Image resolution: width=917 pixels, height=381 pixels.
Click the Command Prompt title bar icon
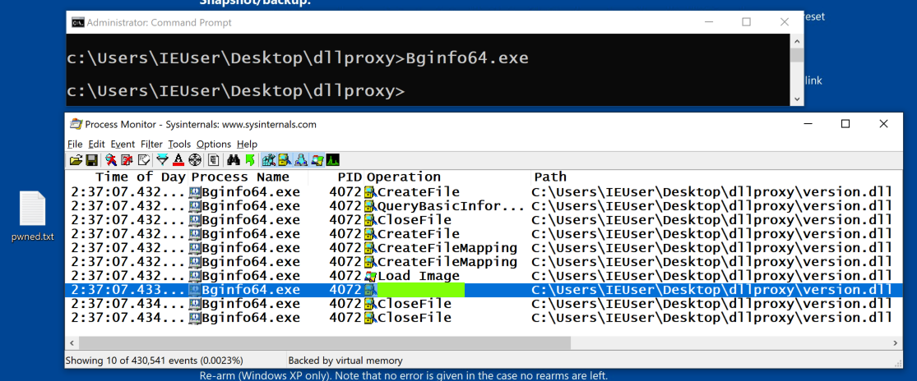click(77, 23)
